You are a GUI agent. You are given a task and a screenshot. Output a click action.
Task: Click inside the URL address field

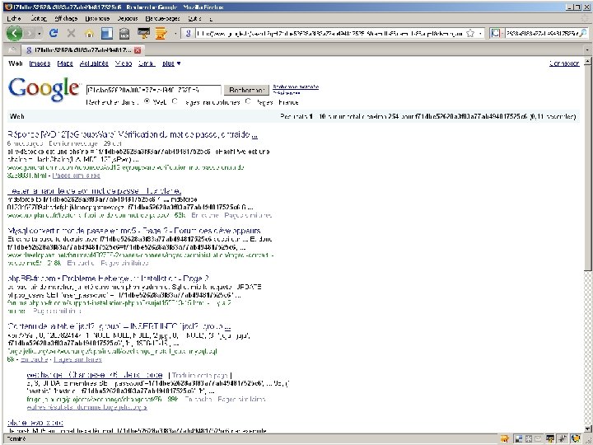pyautogui.click(x=329, y=34)
